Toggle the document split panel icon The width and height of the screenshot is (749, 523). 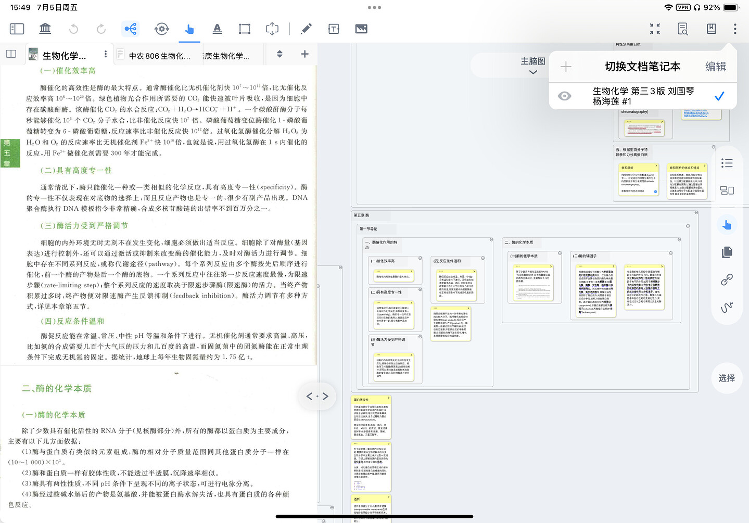(x=11, y=54)
